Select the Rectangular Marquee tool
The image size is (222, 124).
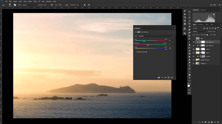click(x=189, y=15)
